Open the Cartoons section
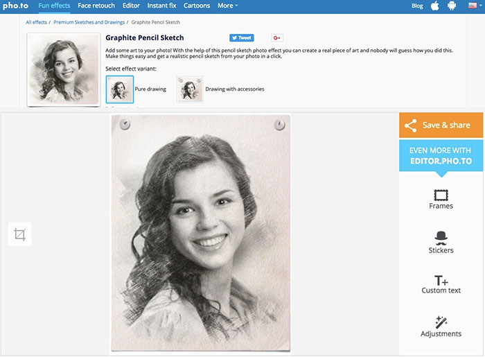This screenshot has width=485, height=357. 197,6
